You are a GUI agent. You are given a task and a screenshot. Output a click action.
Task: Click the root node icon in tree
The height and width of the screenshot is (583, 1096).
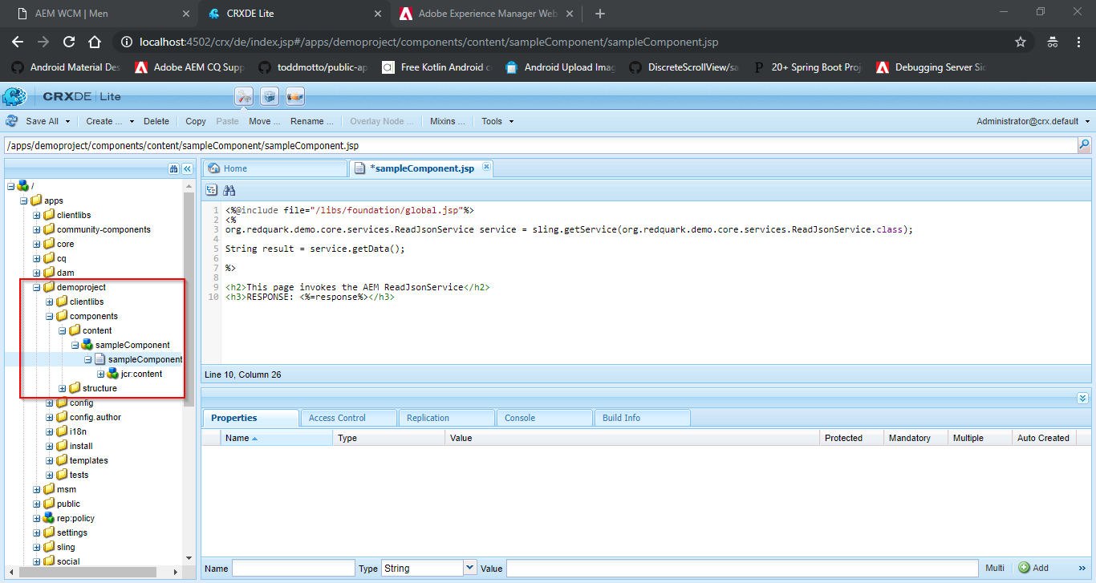click(x=23, y=186)
